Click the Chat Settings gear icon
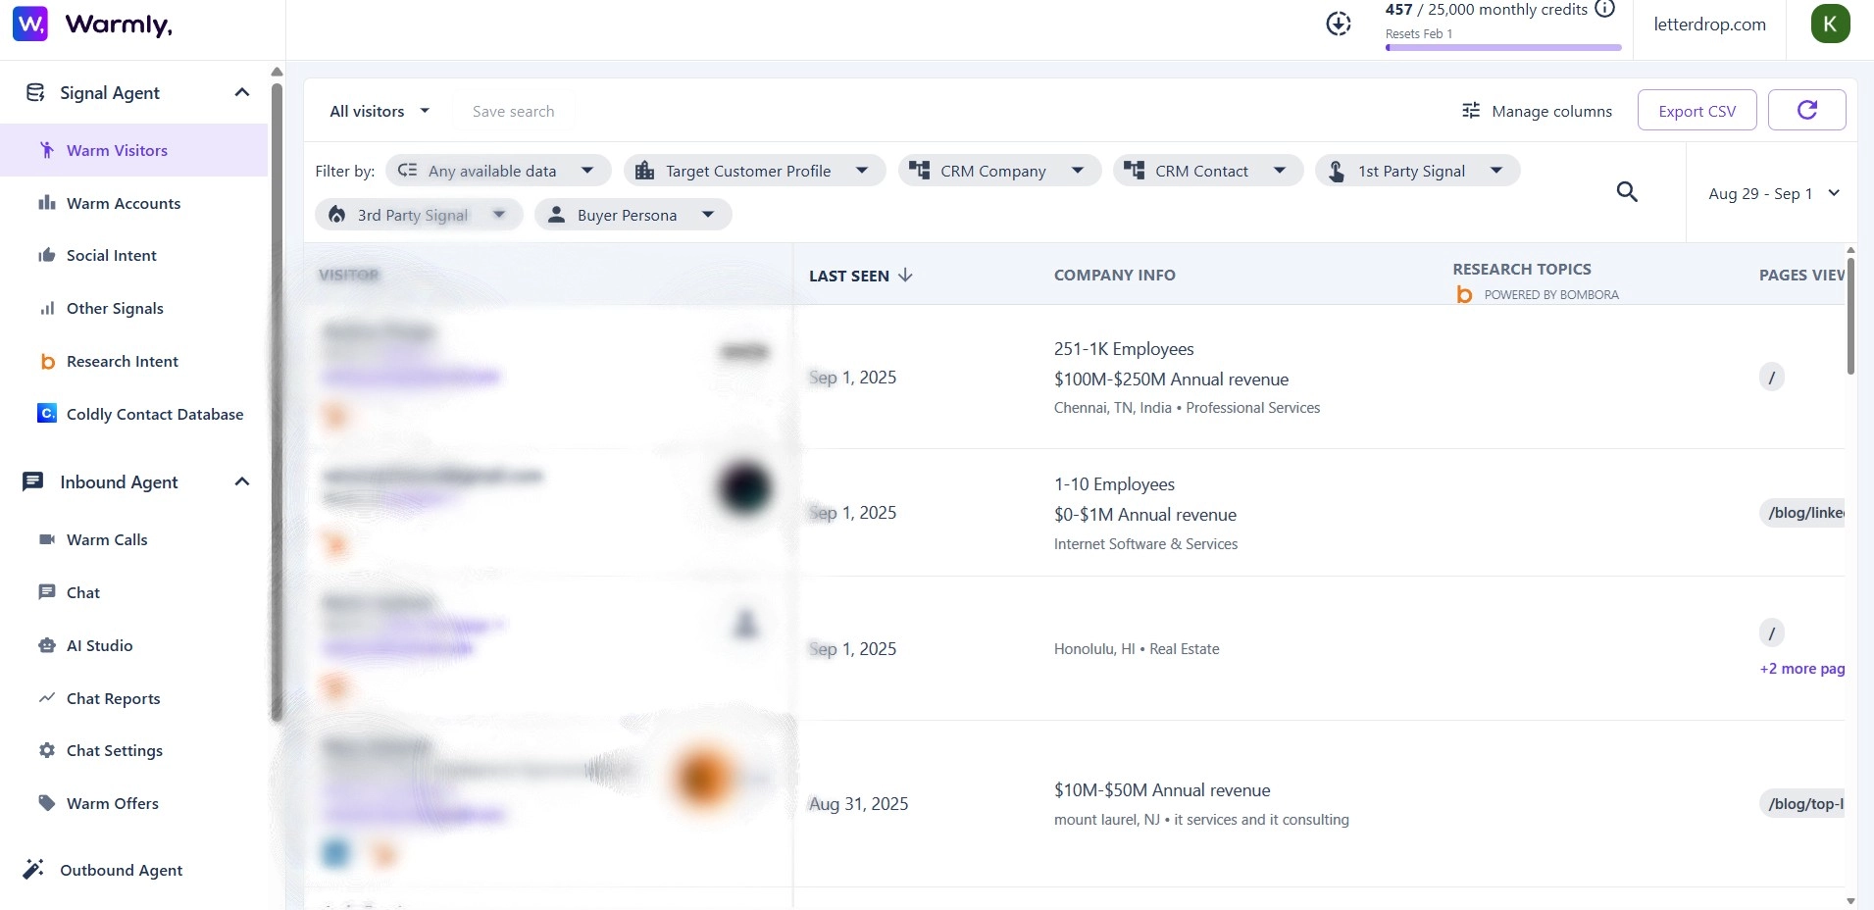1874x910 pixels. [x=46, y=750]
